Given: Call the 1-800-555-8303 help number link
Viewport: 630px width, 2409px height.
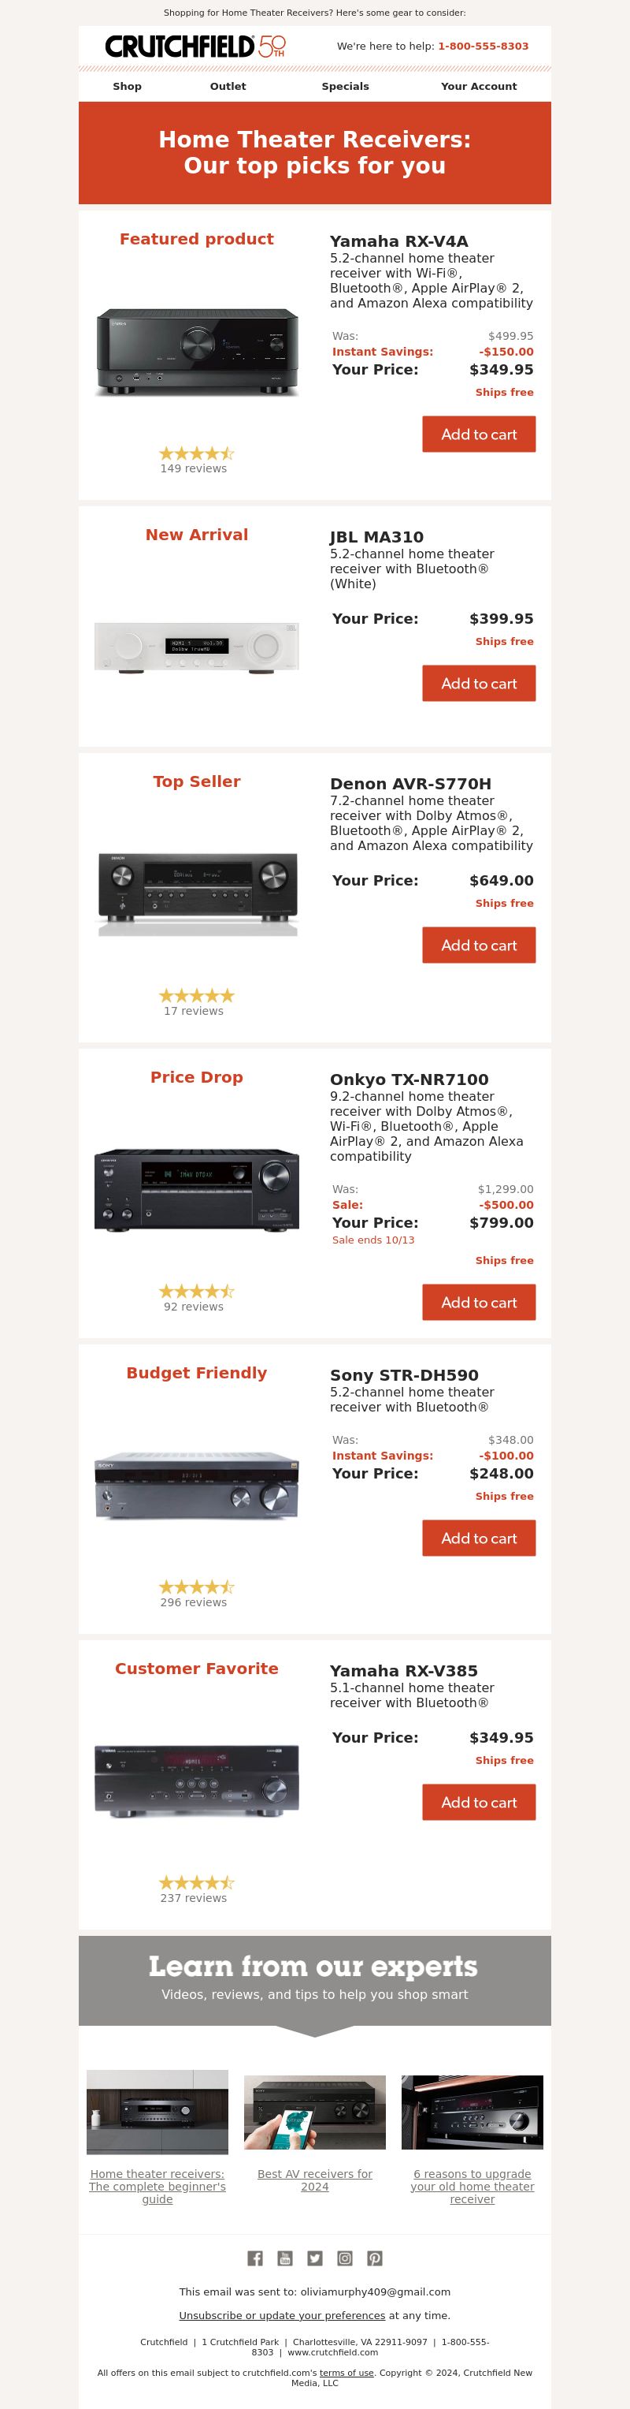Looking at the screenshot, I should [483, 46].
